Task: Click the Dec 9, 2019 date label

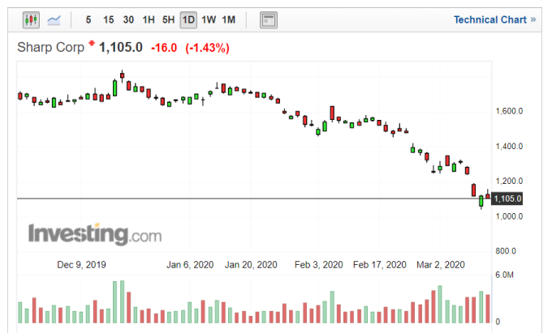Action: (81, 265)
